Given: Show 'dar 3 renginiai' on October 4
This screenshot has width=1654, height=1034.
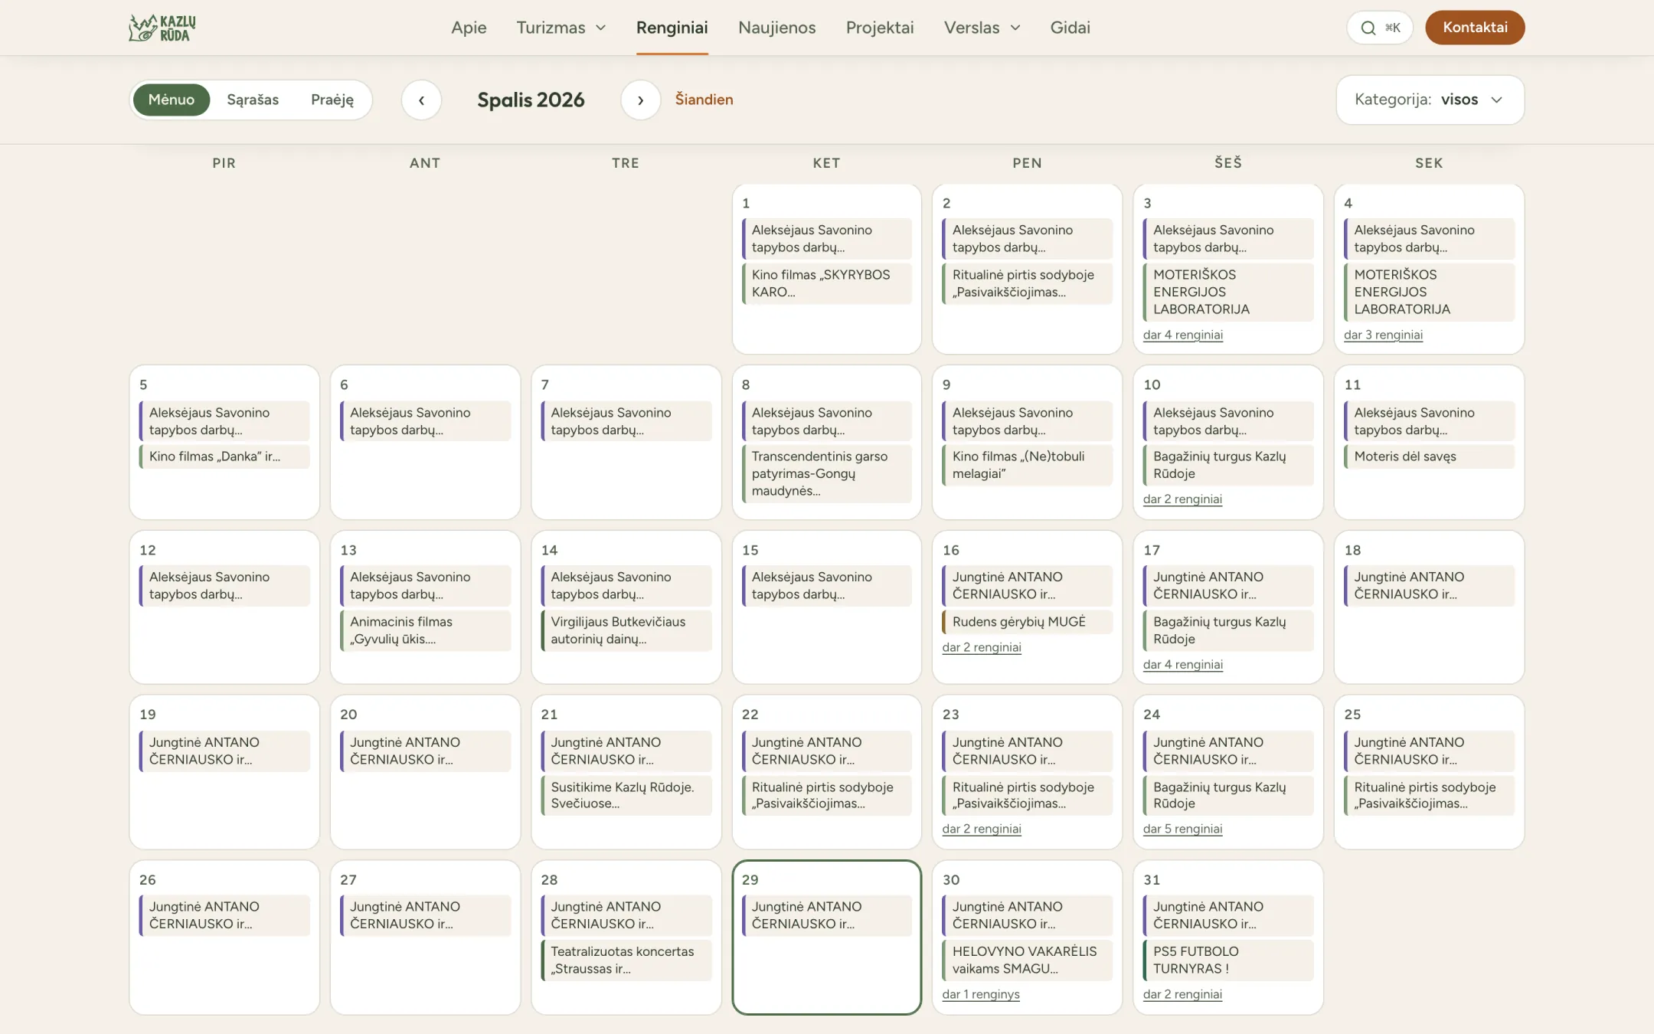Looking at the screenshot, I should (1383, 335).
